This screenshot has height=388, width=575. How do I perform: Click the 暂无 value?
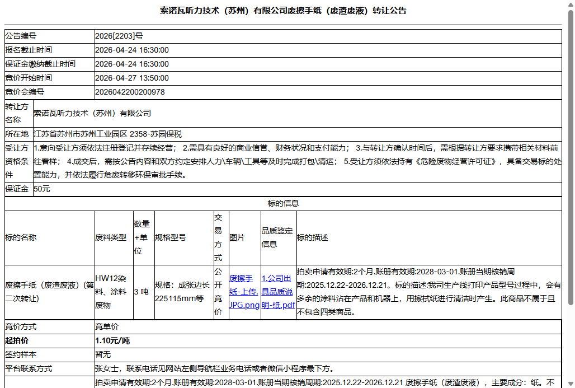103,354
